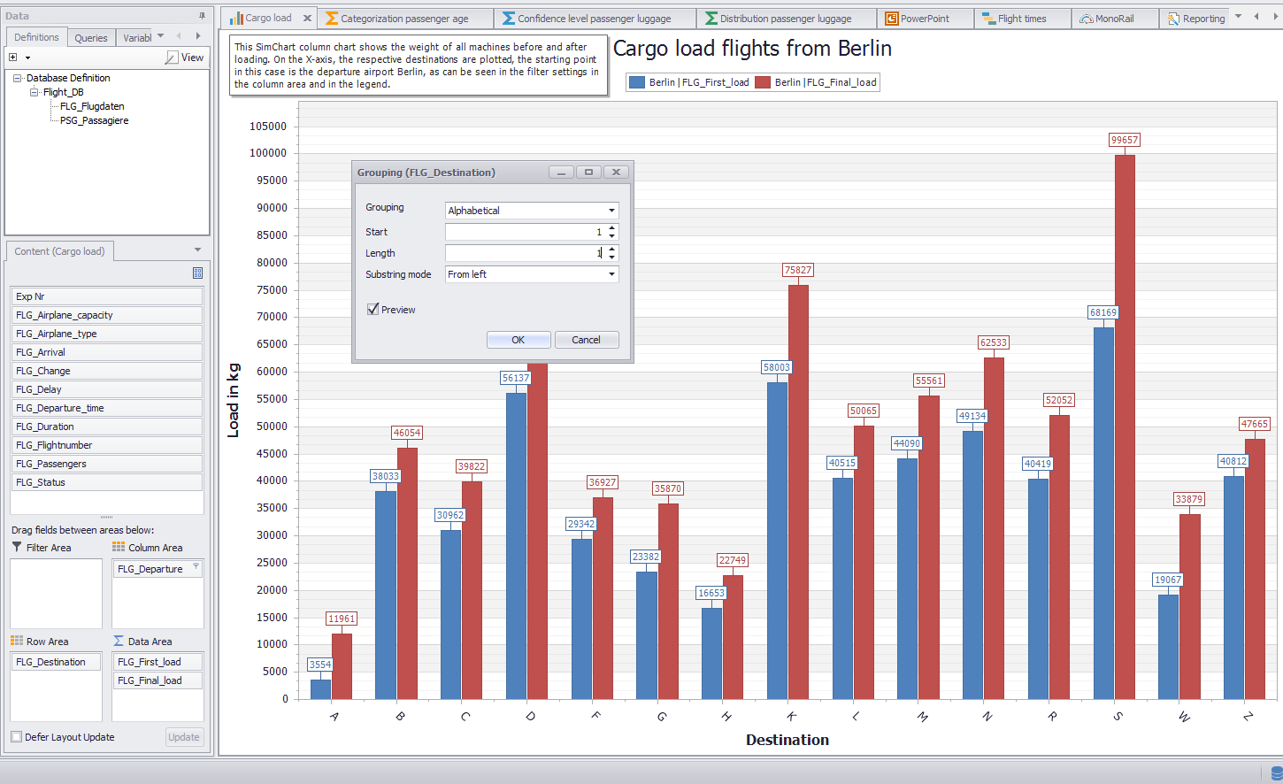Viewport: 1283px width, 784px height.
Task: Enable Defer Layout Update checkbox
Action: [x=17, y=737]
